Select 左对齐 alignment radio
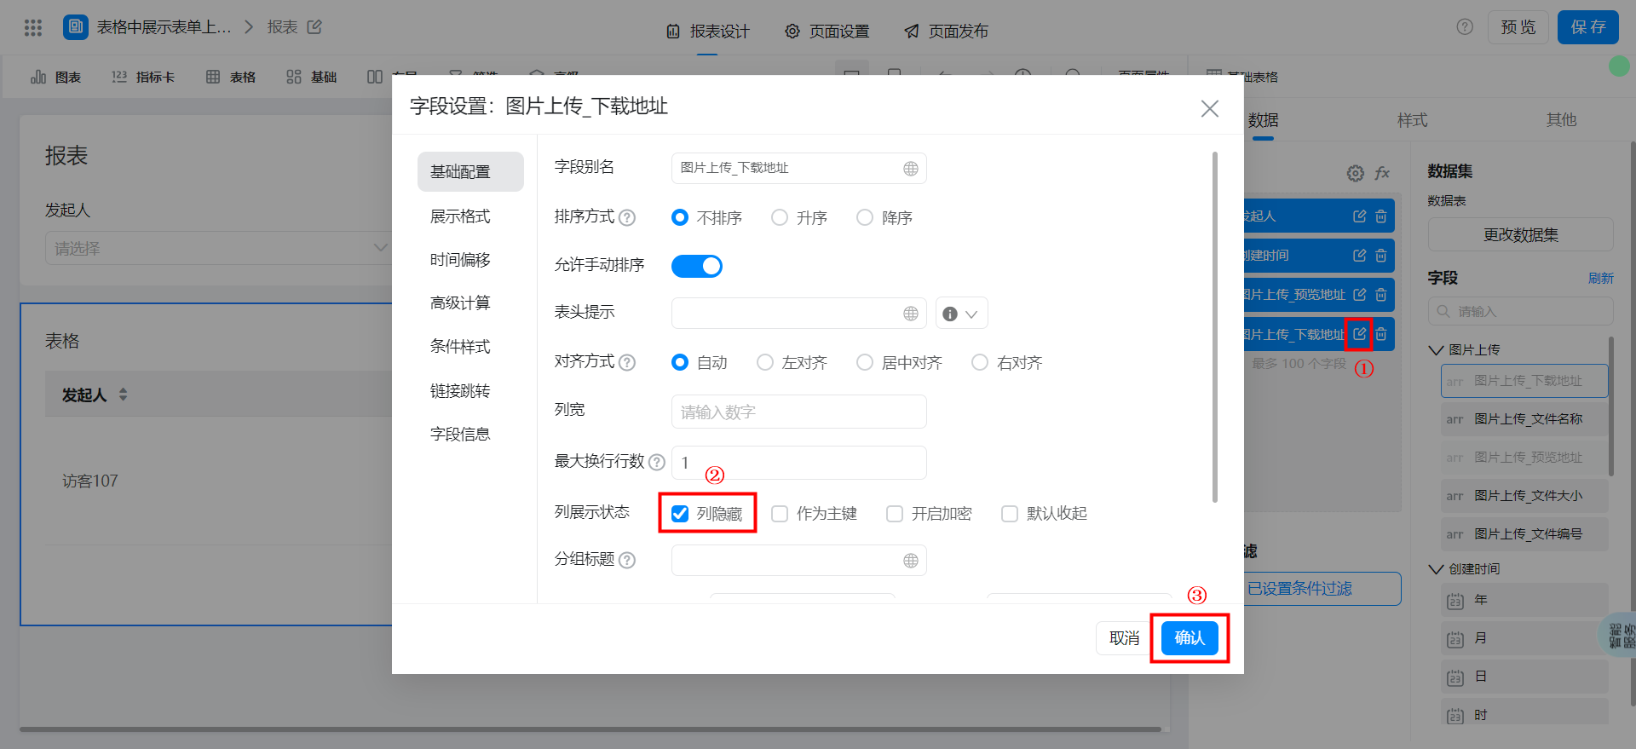Screen dimensions: 1636x749 point(765,362)
